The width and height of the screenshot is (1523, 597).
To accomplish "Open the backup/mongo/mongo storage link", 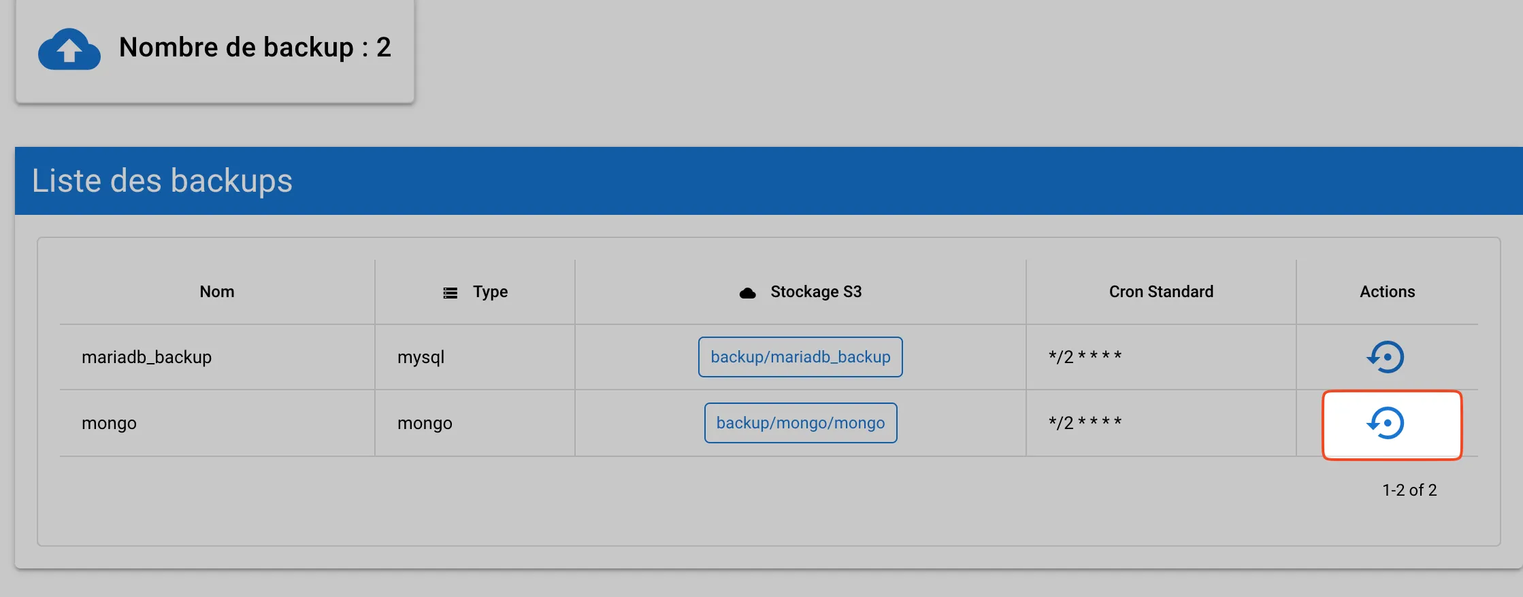I will [800, 423].
